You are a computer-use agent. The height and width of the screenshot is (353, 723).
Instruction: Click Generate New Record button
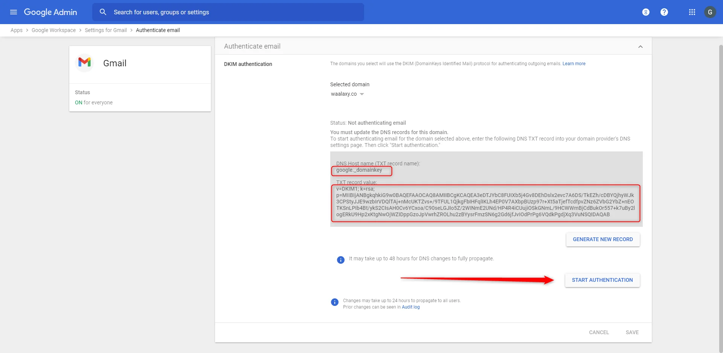(x=603, y=239)
